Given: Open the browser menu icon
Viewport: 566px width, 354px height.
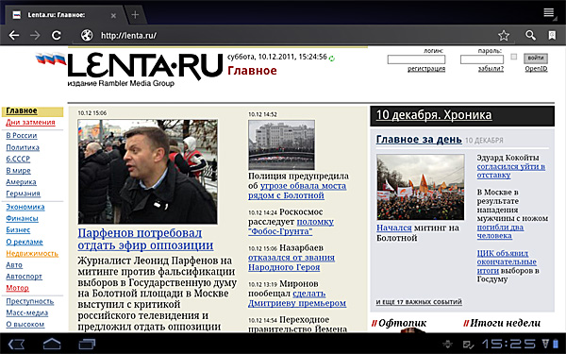Looking at the screenshot, I should pos(549,12).
